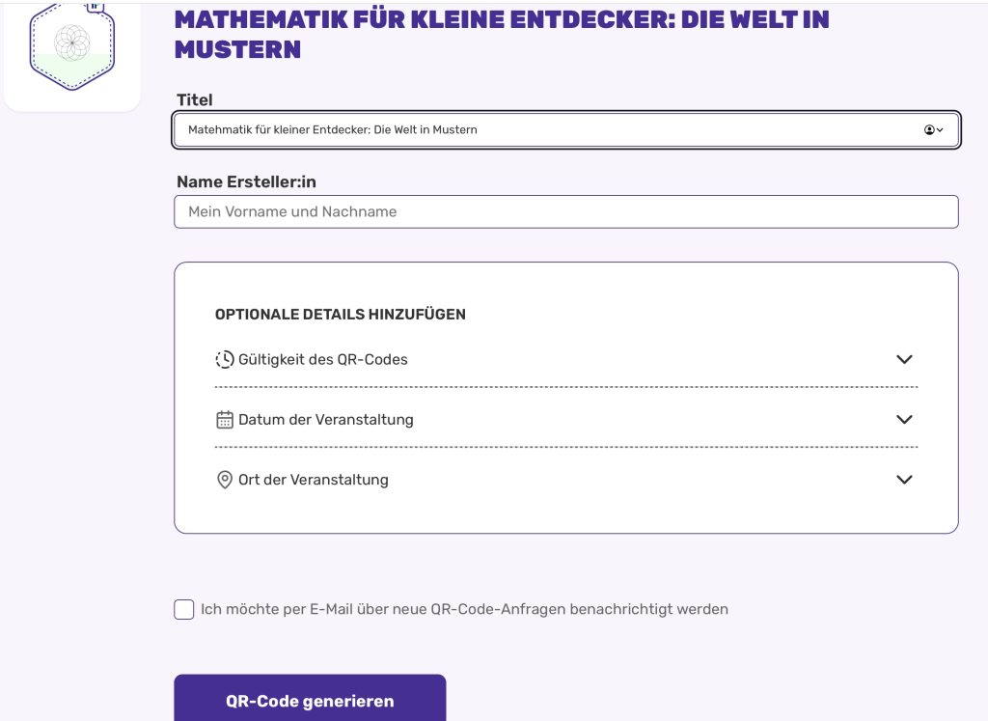The image size is (988, 721).
Task: Click the "Titel" field label
Action: [x=195, y=99]
